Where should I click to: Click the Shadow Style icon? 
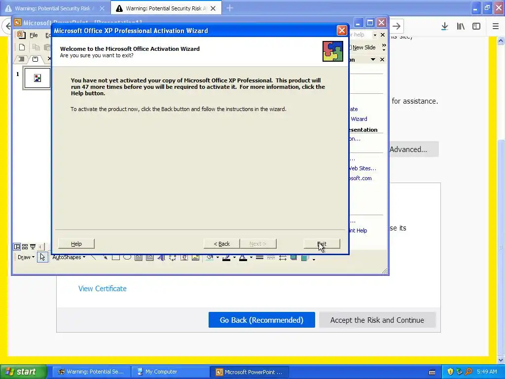tap(293, 257)
